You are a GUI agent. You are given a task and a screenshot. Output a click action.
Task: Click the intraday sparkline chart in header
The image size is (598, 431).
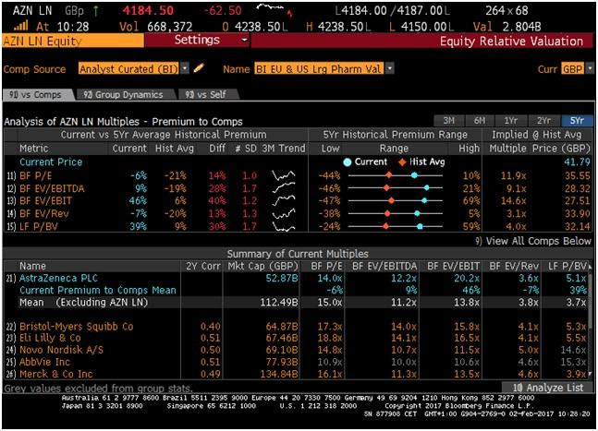(x=275, y=10)
